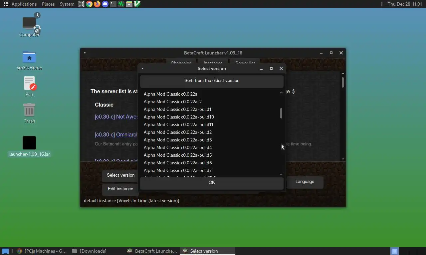Click server list scroll up arrow
This screenshot has height=255, width=426.
(x=343, y=74)
